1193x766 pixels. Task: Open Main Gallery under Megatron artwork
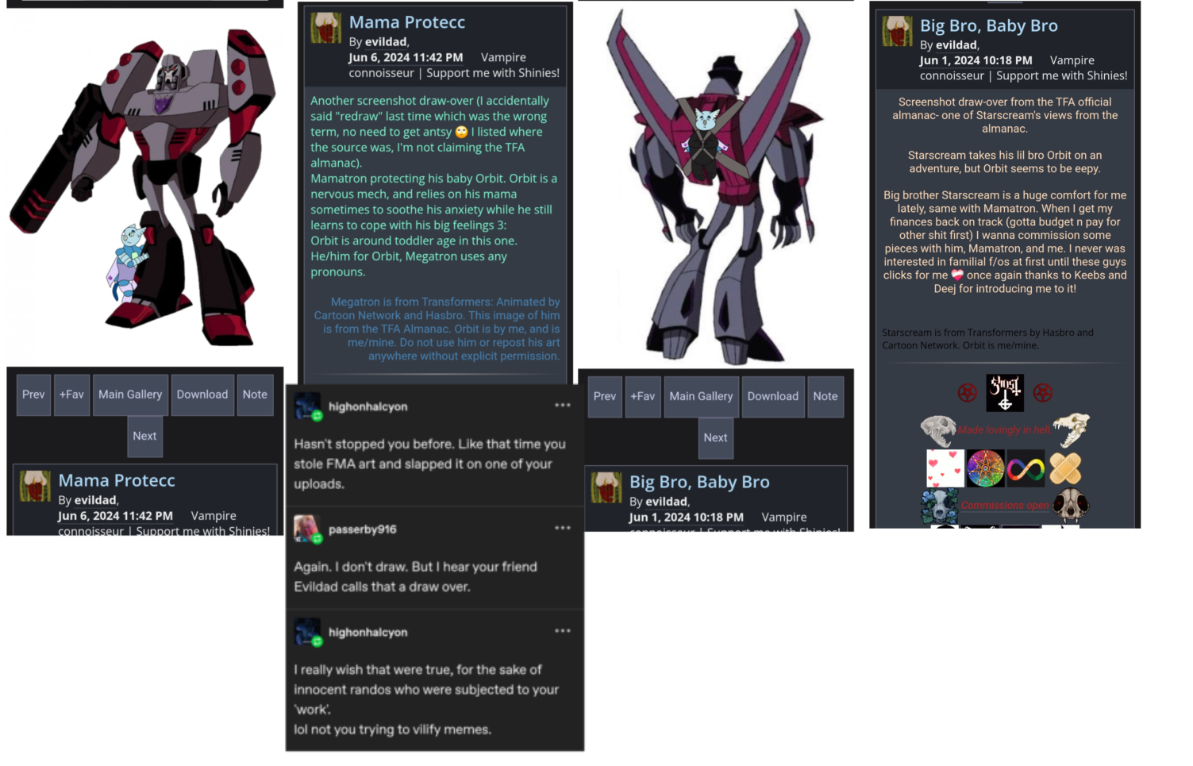(130, 395)
